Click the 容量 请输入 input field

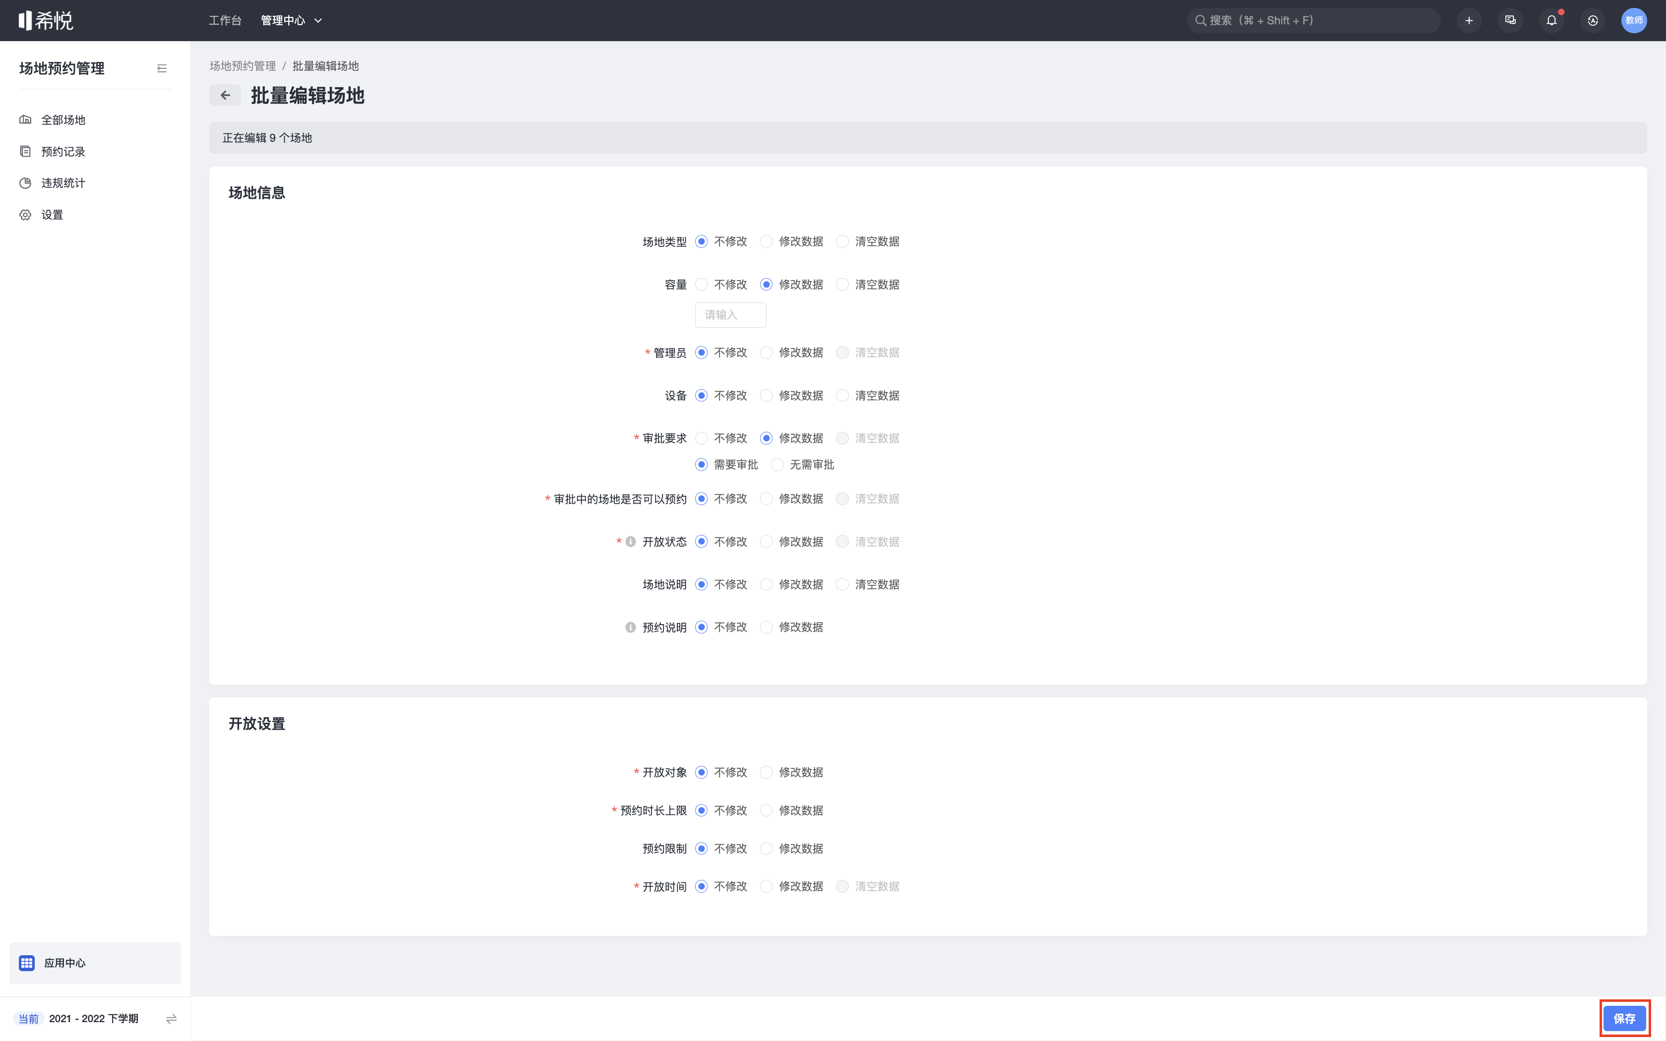pyautogui.click(x=730, y=315)
